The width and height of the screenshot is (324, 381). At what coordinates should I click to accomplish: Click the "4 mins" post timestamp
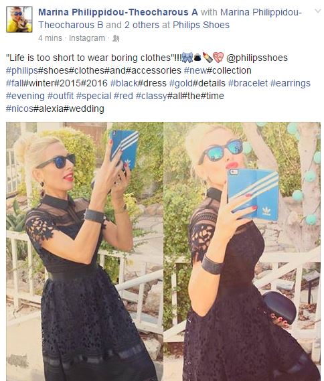point(50,38)
